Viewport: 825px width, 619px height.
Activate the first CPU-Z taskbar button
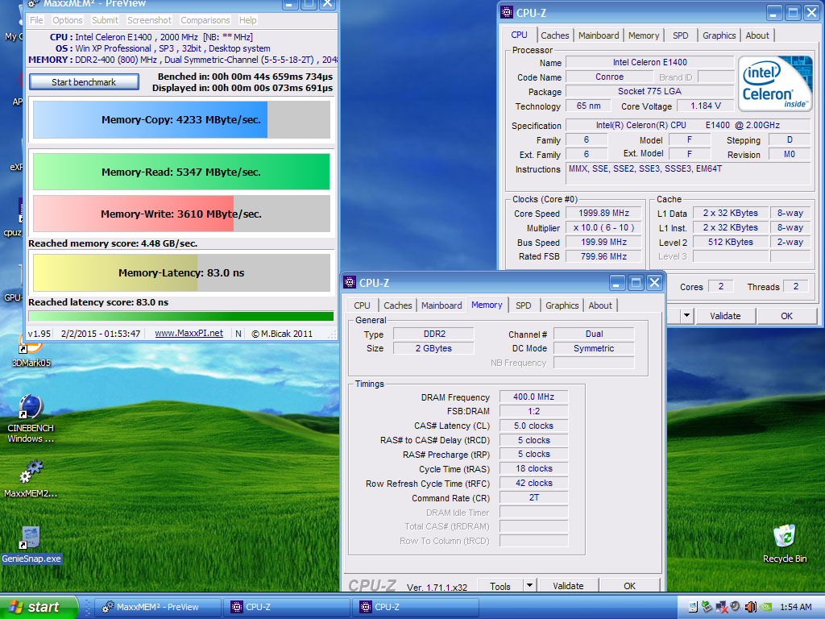pyautogui.click(x=287, y=607)
